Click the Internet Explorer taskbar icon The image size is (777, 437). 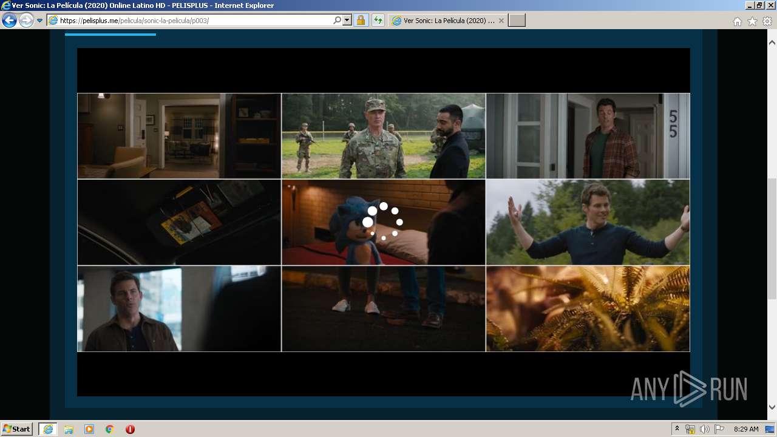click(48, 429)
